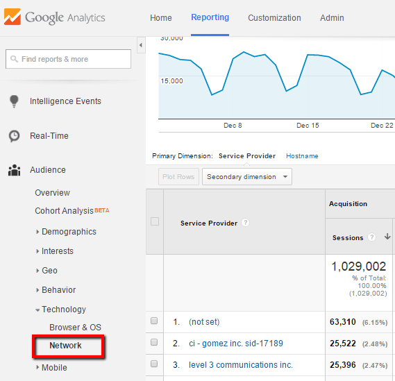
Task: Click the Plot Rows button
Action: point(178,177)
